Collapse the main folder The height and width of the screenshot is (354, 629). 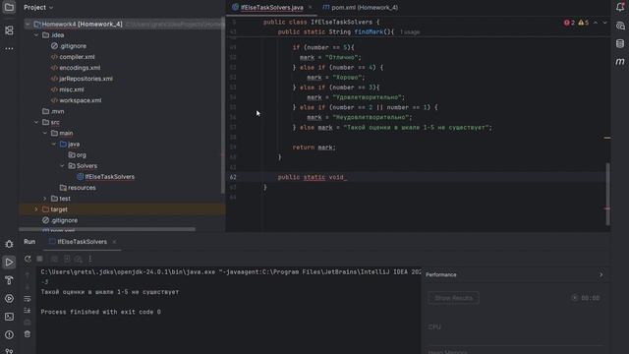[x=45, y=134]
